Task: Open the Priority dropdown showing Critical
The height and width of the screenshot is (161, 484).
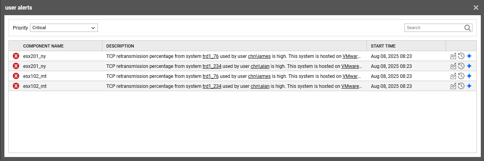Action: point(64,28)
